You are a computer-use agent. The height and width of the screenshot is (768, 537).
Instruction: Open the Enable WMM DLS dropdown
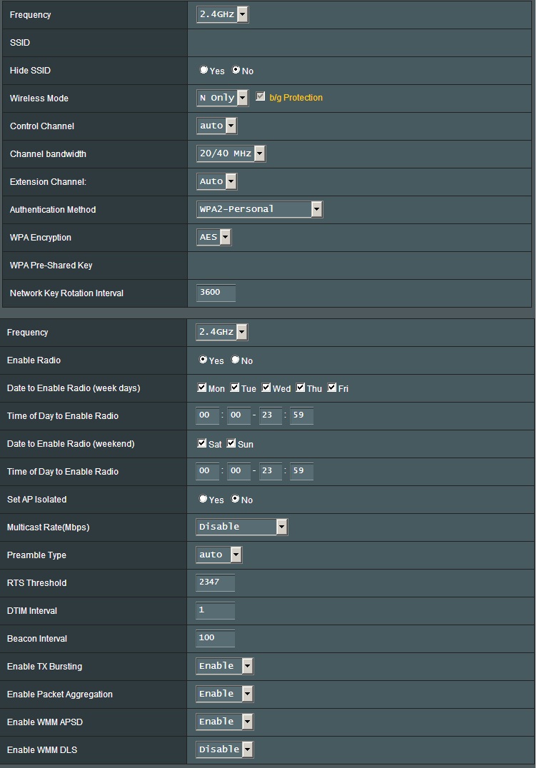[x=224, y=749]
